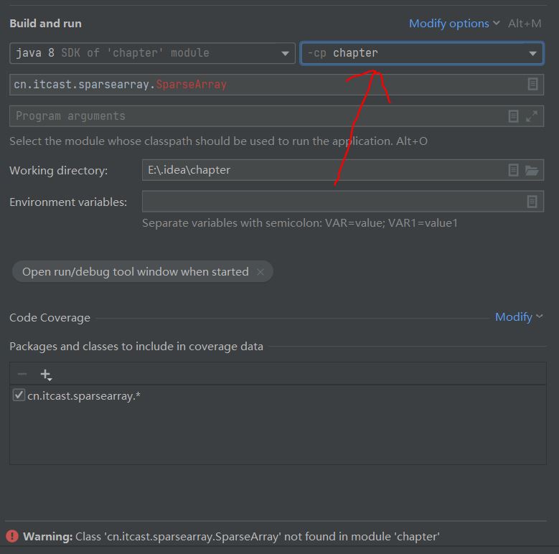Screen dimensions: 559x554
Task: Remove coverage entry with minus icon
Action: pyautogui.click(x=22, y=374)
